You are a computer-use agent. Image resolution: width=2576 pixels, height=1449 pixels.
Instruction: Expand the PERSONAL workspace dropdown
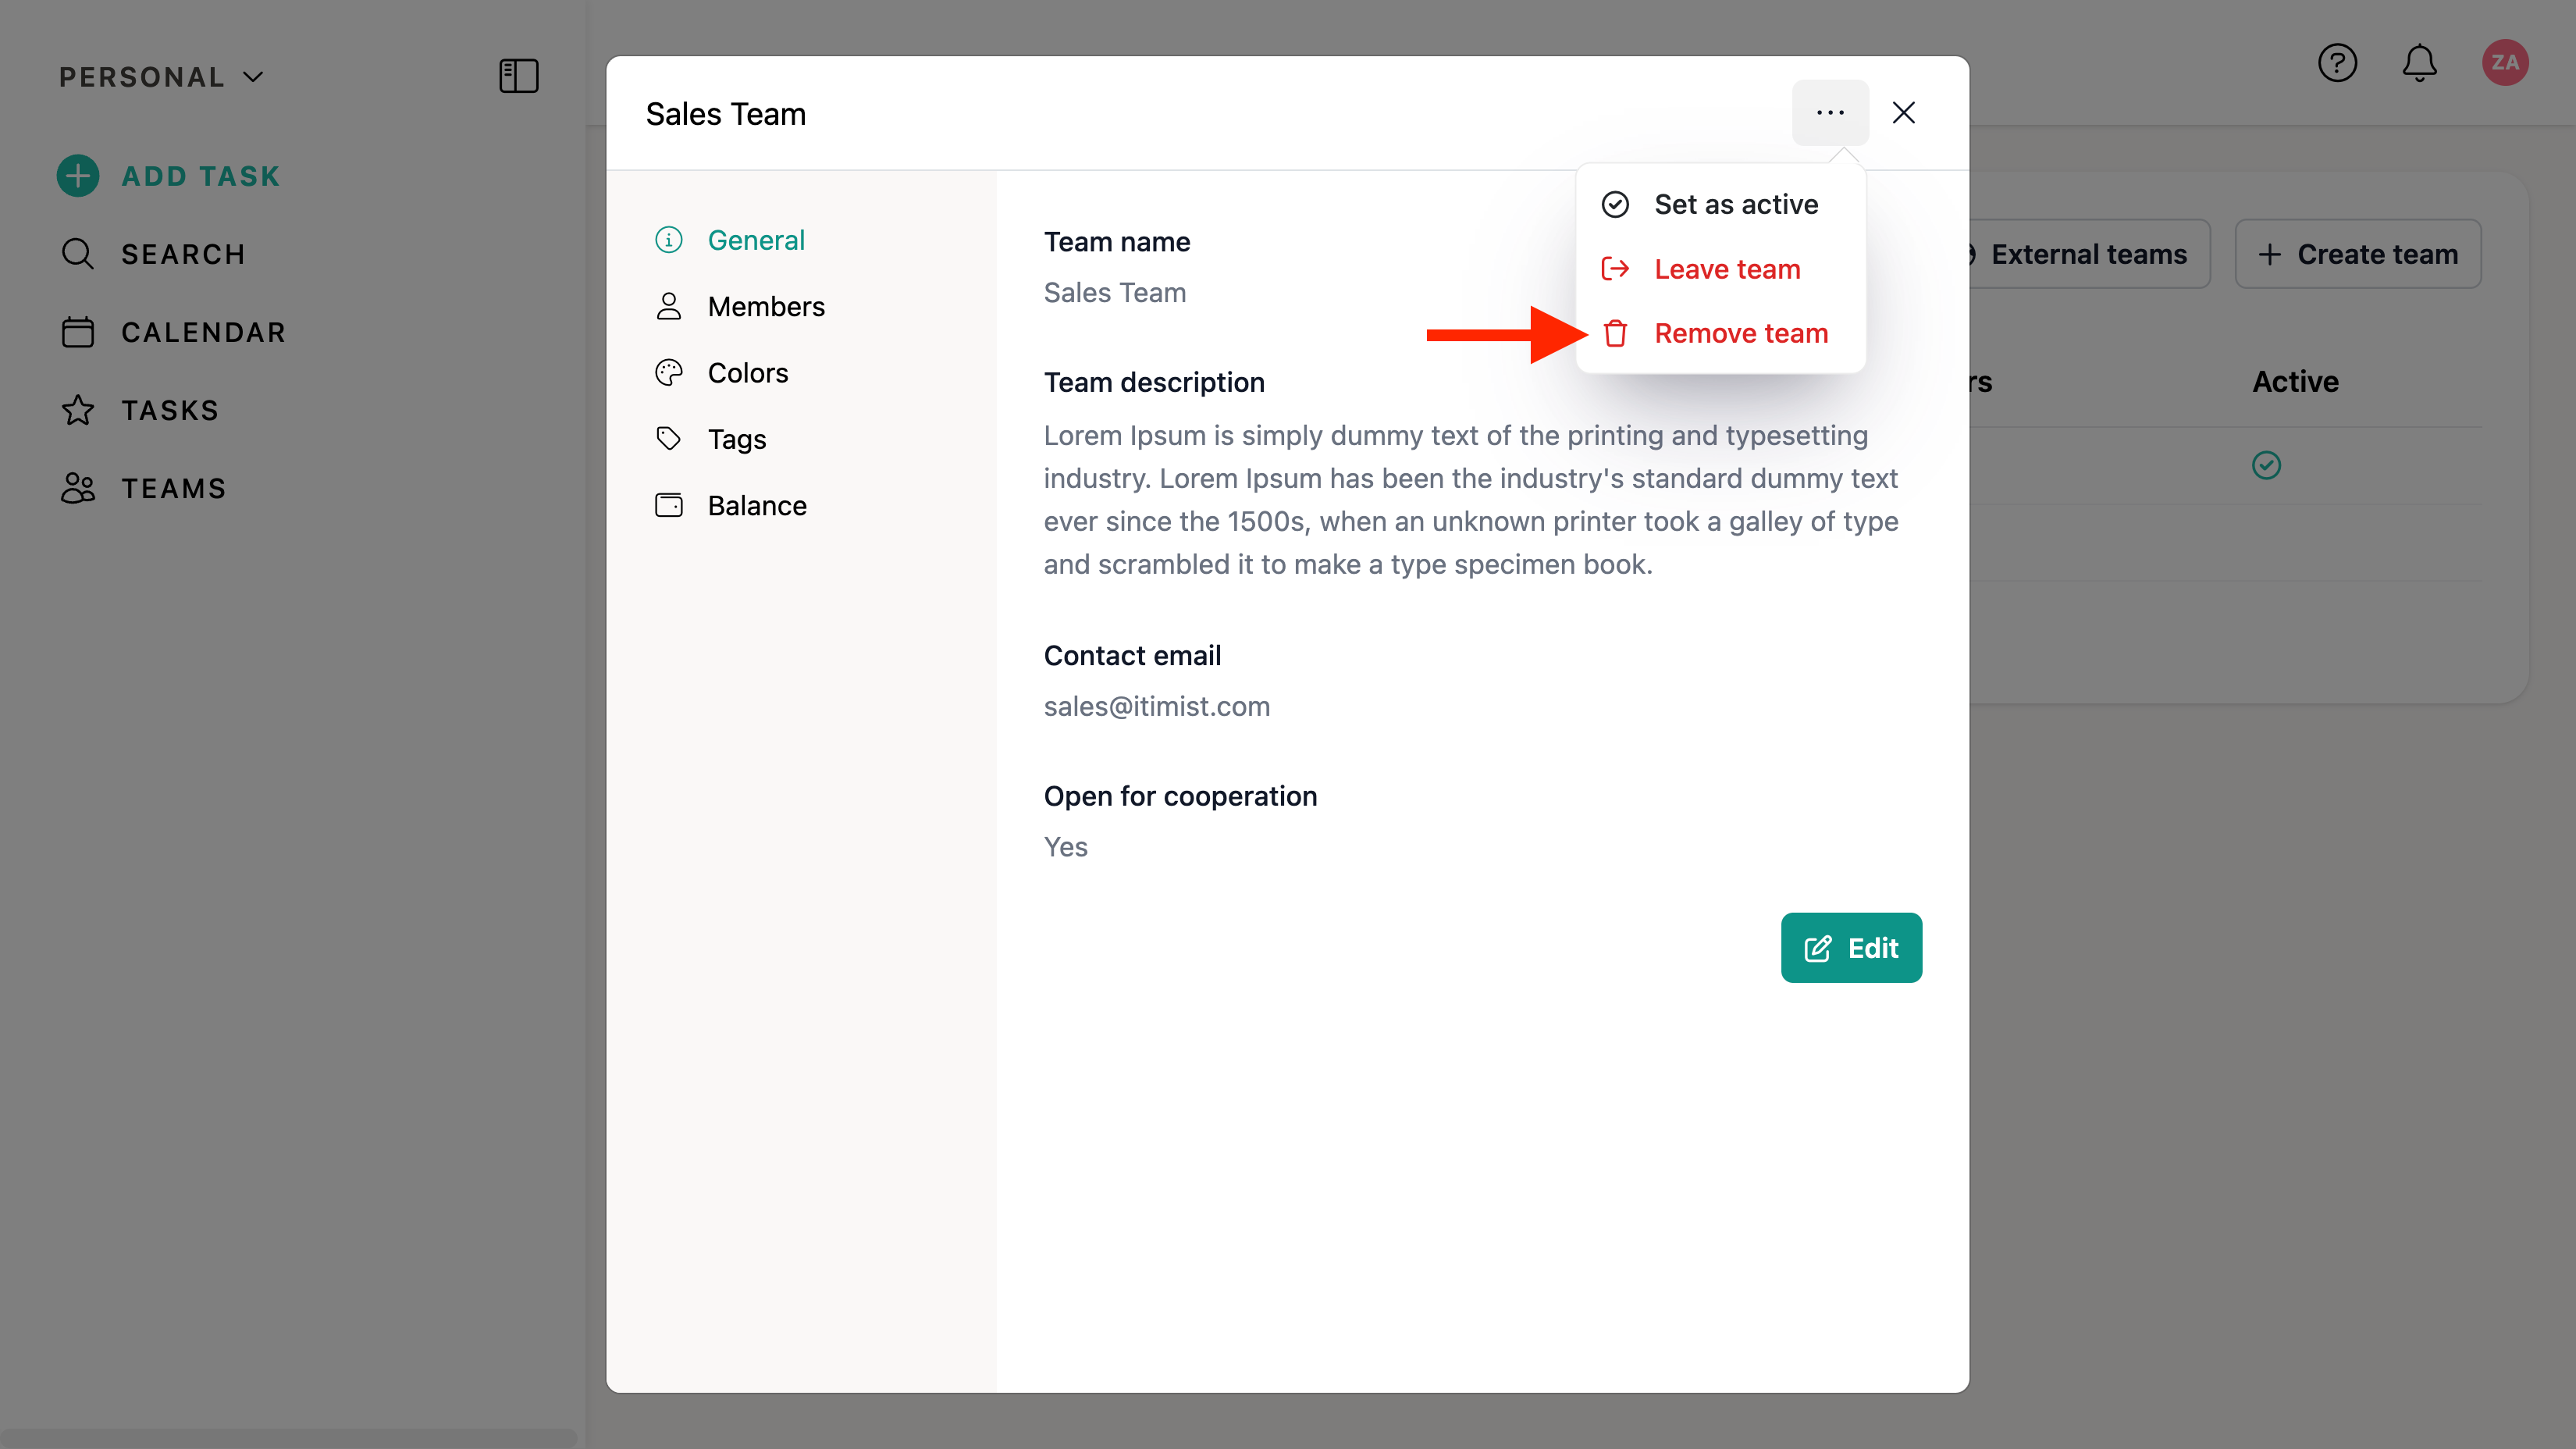[161, 77]
